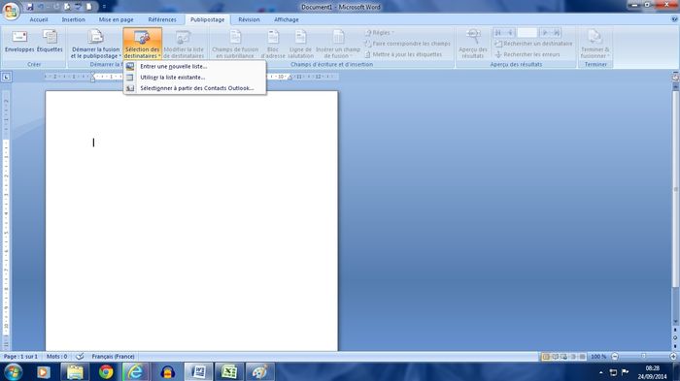Open the Étiquettes labels tool

click(50, 42)
